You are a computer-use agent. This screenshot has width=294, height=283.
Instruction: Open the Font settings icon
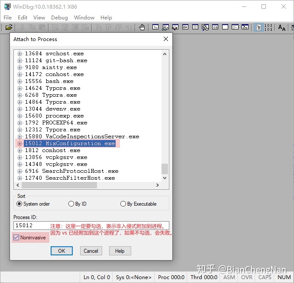[x=281, y=28]
